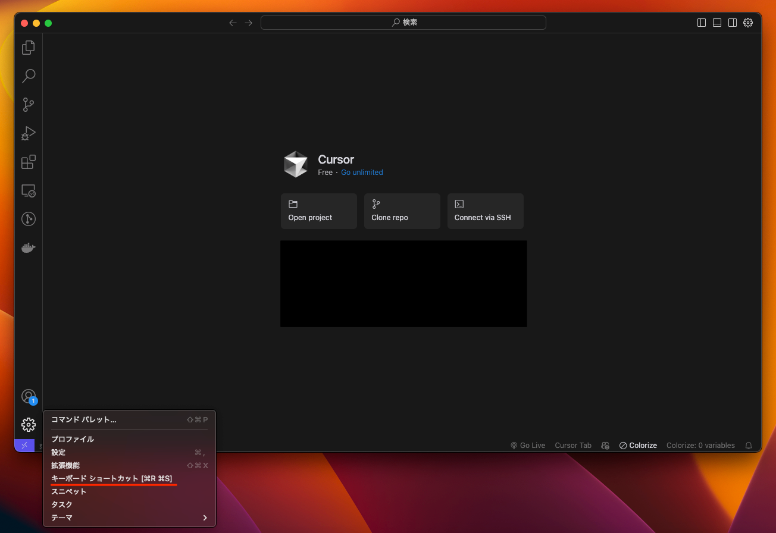Open the Extensions blocks icon

(x=28, y=162)
